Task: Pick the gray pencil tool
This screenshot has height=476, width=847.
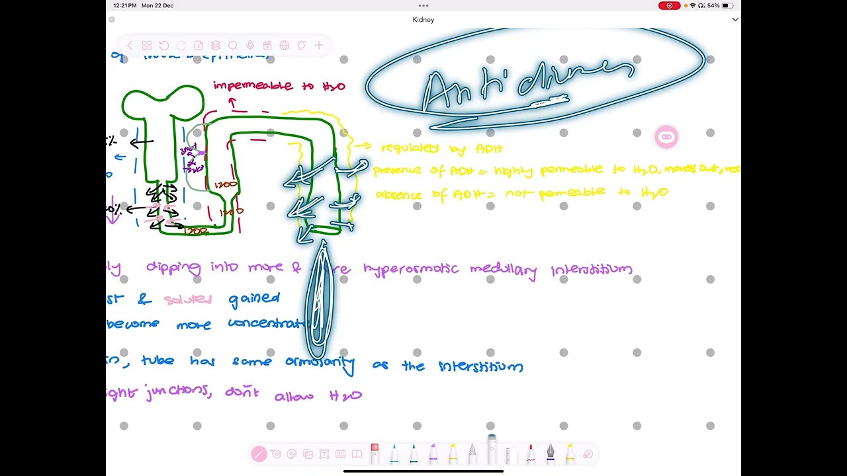Action: (x=472, y=454)
